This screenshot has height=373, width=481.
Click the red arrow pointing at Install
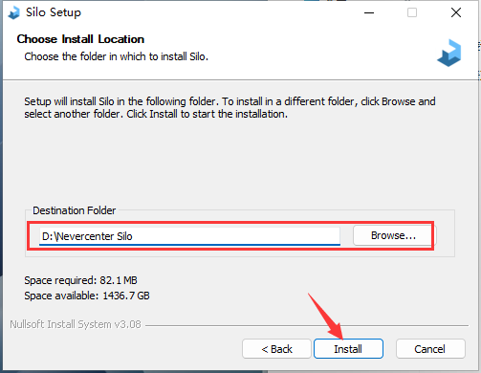coord(326,317)
